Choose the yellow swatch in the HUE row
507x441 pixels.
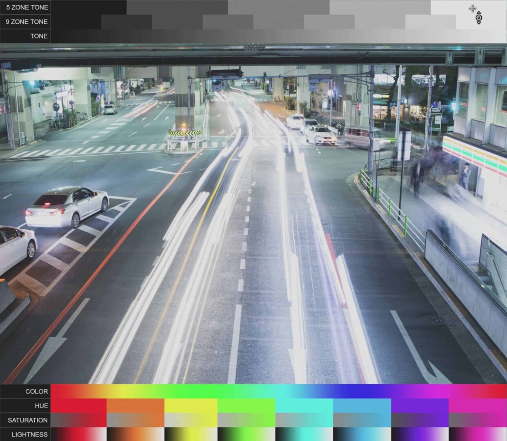click(x=191, y=405)
